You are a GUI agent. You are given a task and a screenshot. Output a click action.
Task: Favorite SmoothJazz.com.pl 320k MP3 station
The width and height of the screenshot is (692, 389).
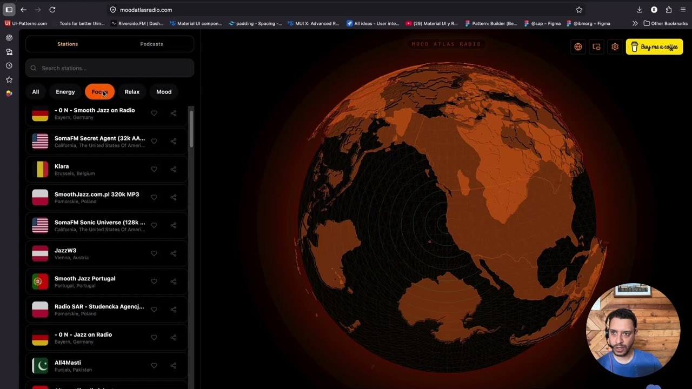pyautogui.click(x=154, y=198)
